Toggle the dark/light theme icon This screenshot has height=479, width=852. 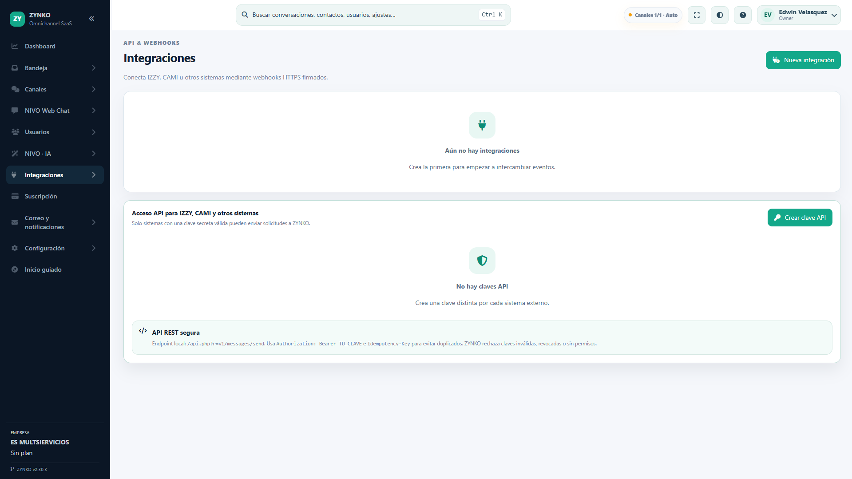pyautogui.click(x=720, y=15)
